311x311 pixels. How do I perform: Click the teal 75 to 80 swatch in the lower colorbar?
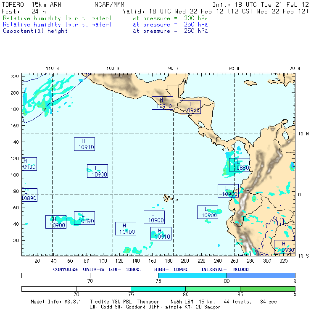158,289
